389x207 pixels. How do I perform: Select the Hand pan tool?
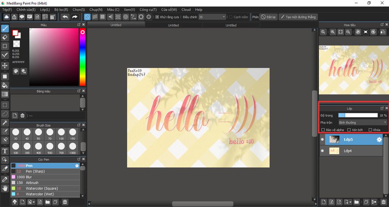pos(5,188)
